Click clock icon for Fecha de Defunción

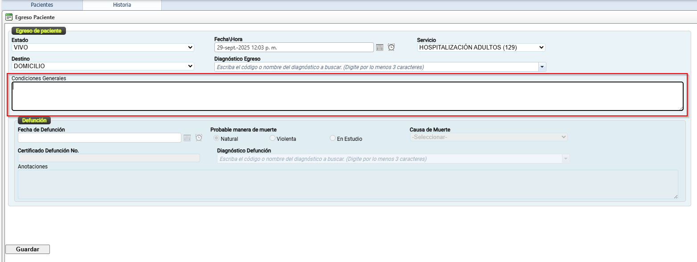199,138
